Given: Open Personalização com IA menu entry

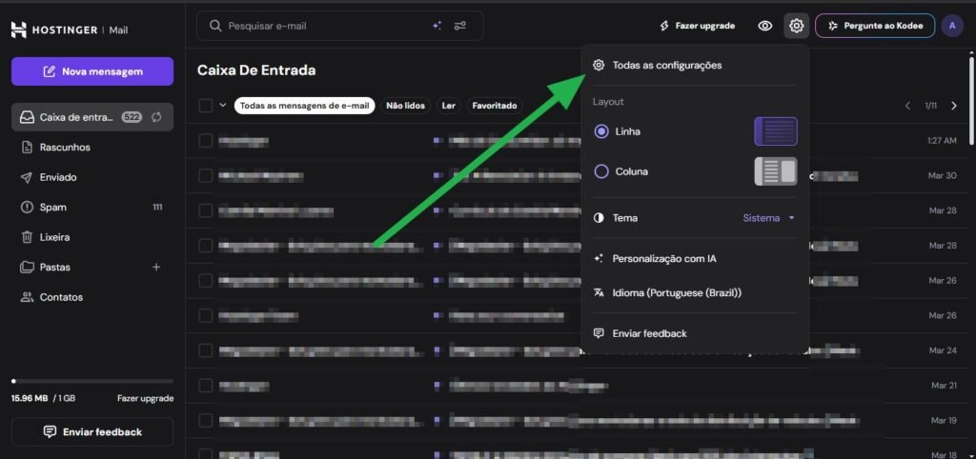Looking at the screenshot, I should pos(695,258).
